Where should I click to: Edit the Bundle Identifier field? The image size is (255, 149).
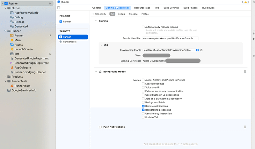(171, 38)
